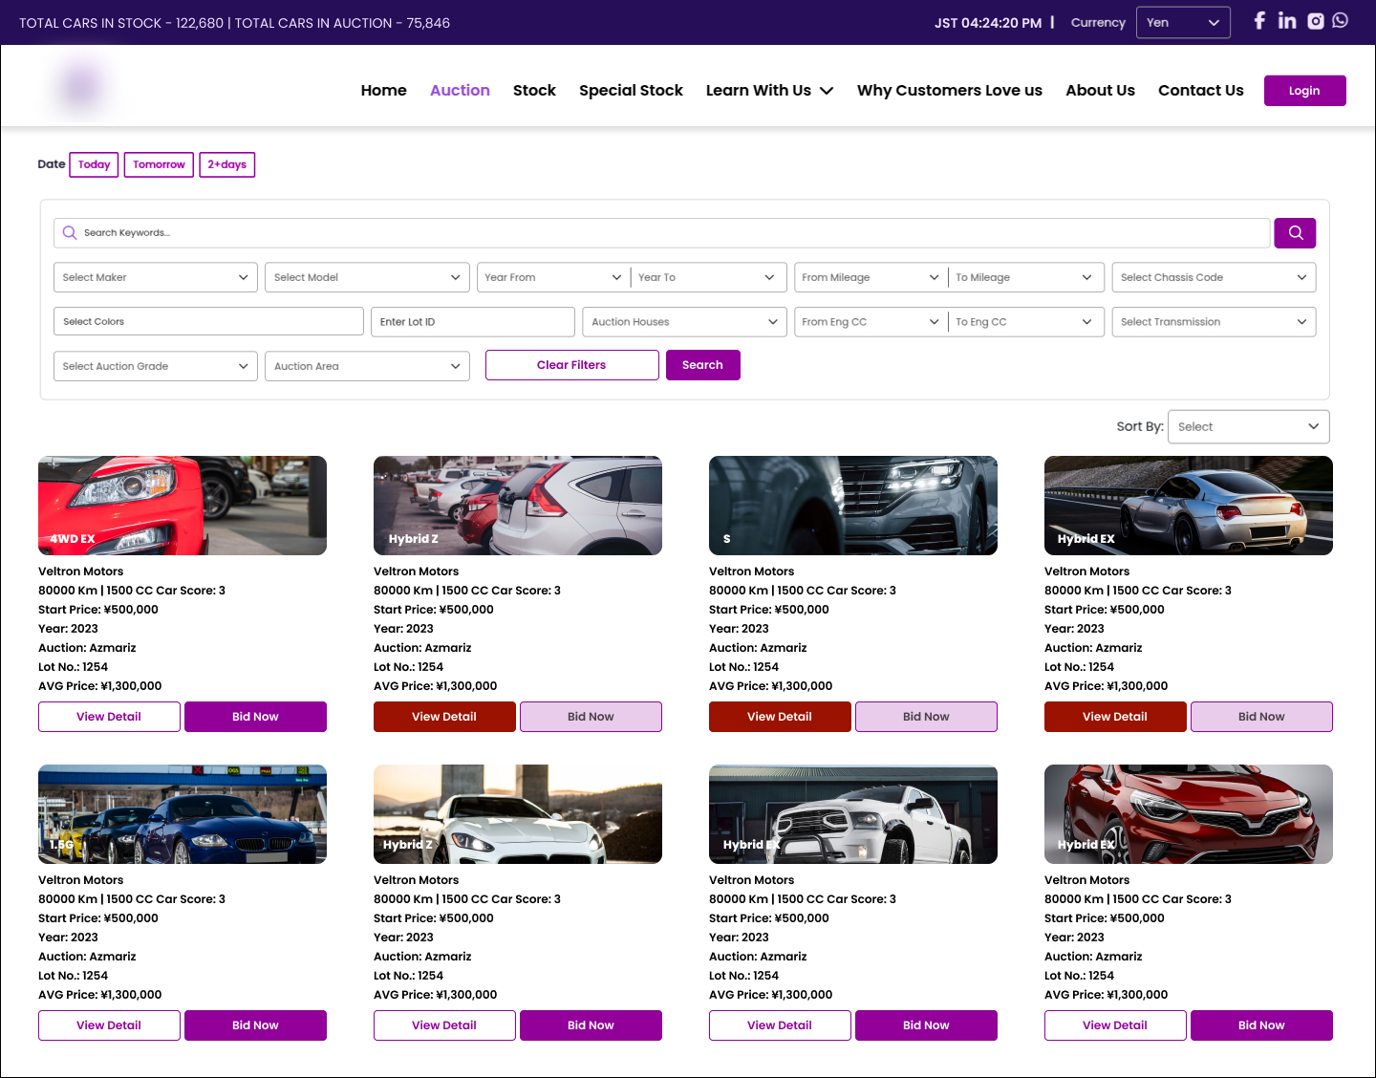Image resolution: width=1376 pixels, height=1078 pixels.
Task: Click Bid Now under red Renault car
Action: coord(1261,1025)
